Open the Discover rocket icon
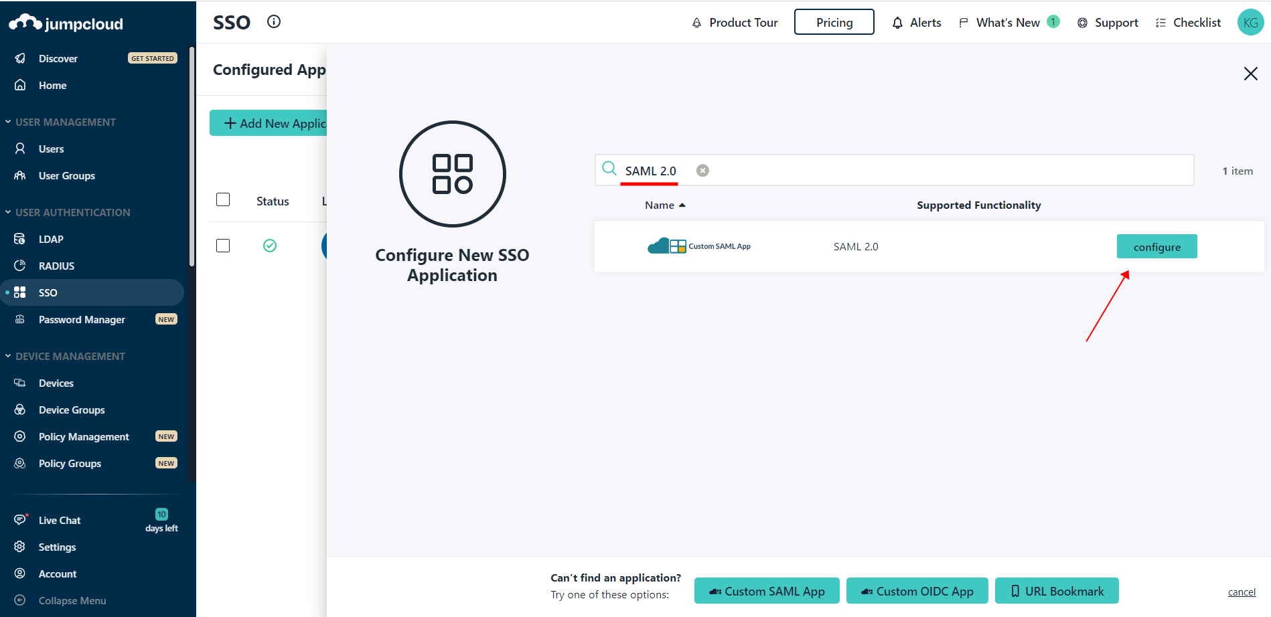The height and width of the screenshot is (617, 1271). coord(20,58)
